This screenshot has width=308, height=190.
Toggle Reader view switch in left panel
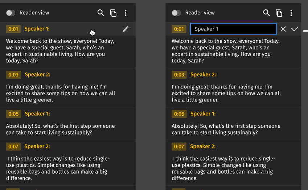(11, 13)
